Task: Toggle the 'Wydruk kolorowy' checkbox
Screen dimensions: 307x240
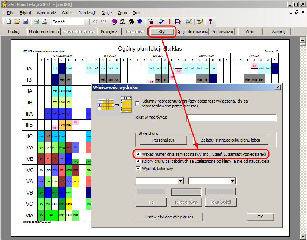Action: click(x=138, y=169)
